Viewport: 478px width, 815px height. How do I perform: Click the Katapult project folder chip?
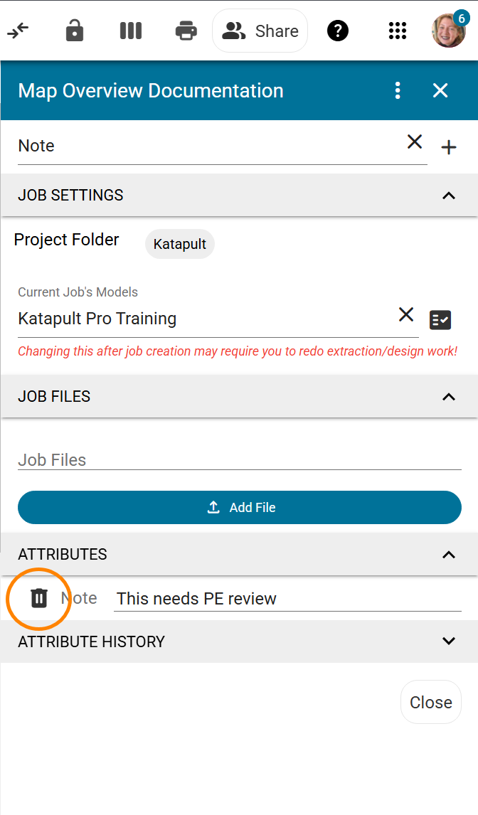180,244
